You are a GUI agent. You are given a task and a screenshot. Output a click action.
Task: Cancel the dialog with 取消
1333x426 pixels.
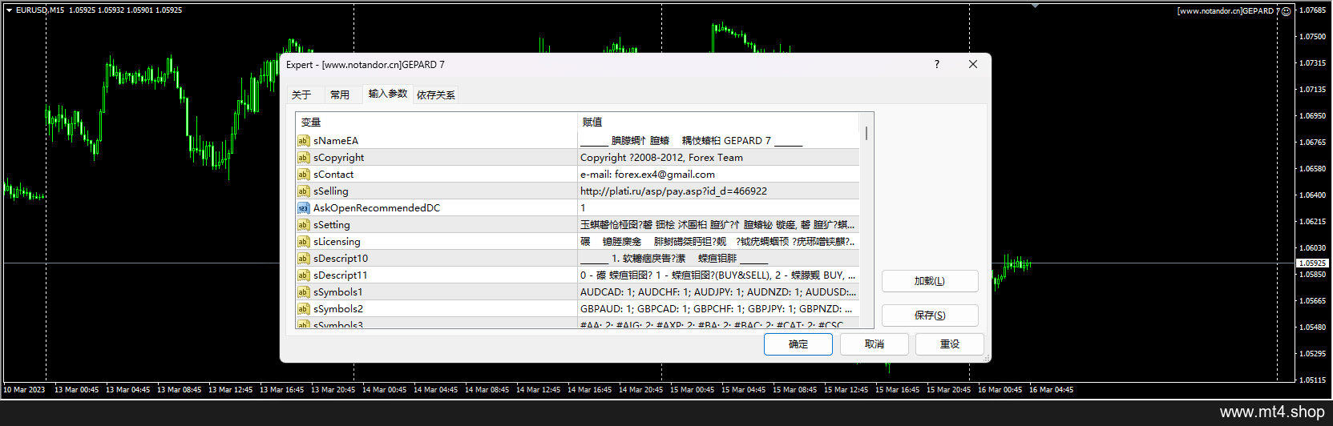pyautogui.click(x=875, y=344)
